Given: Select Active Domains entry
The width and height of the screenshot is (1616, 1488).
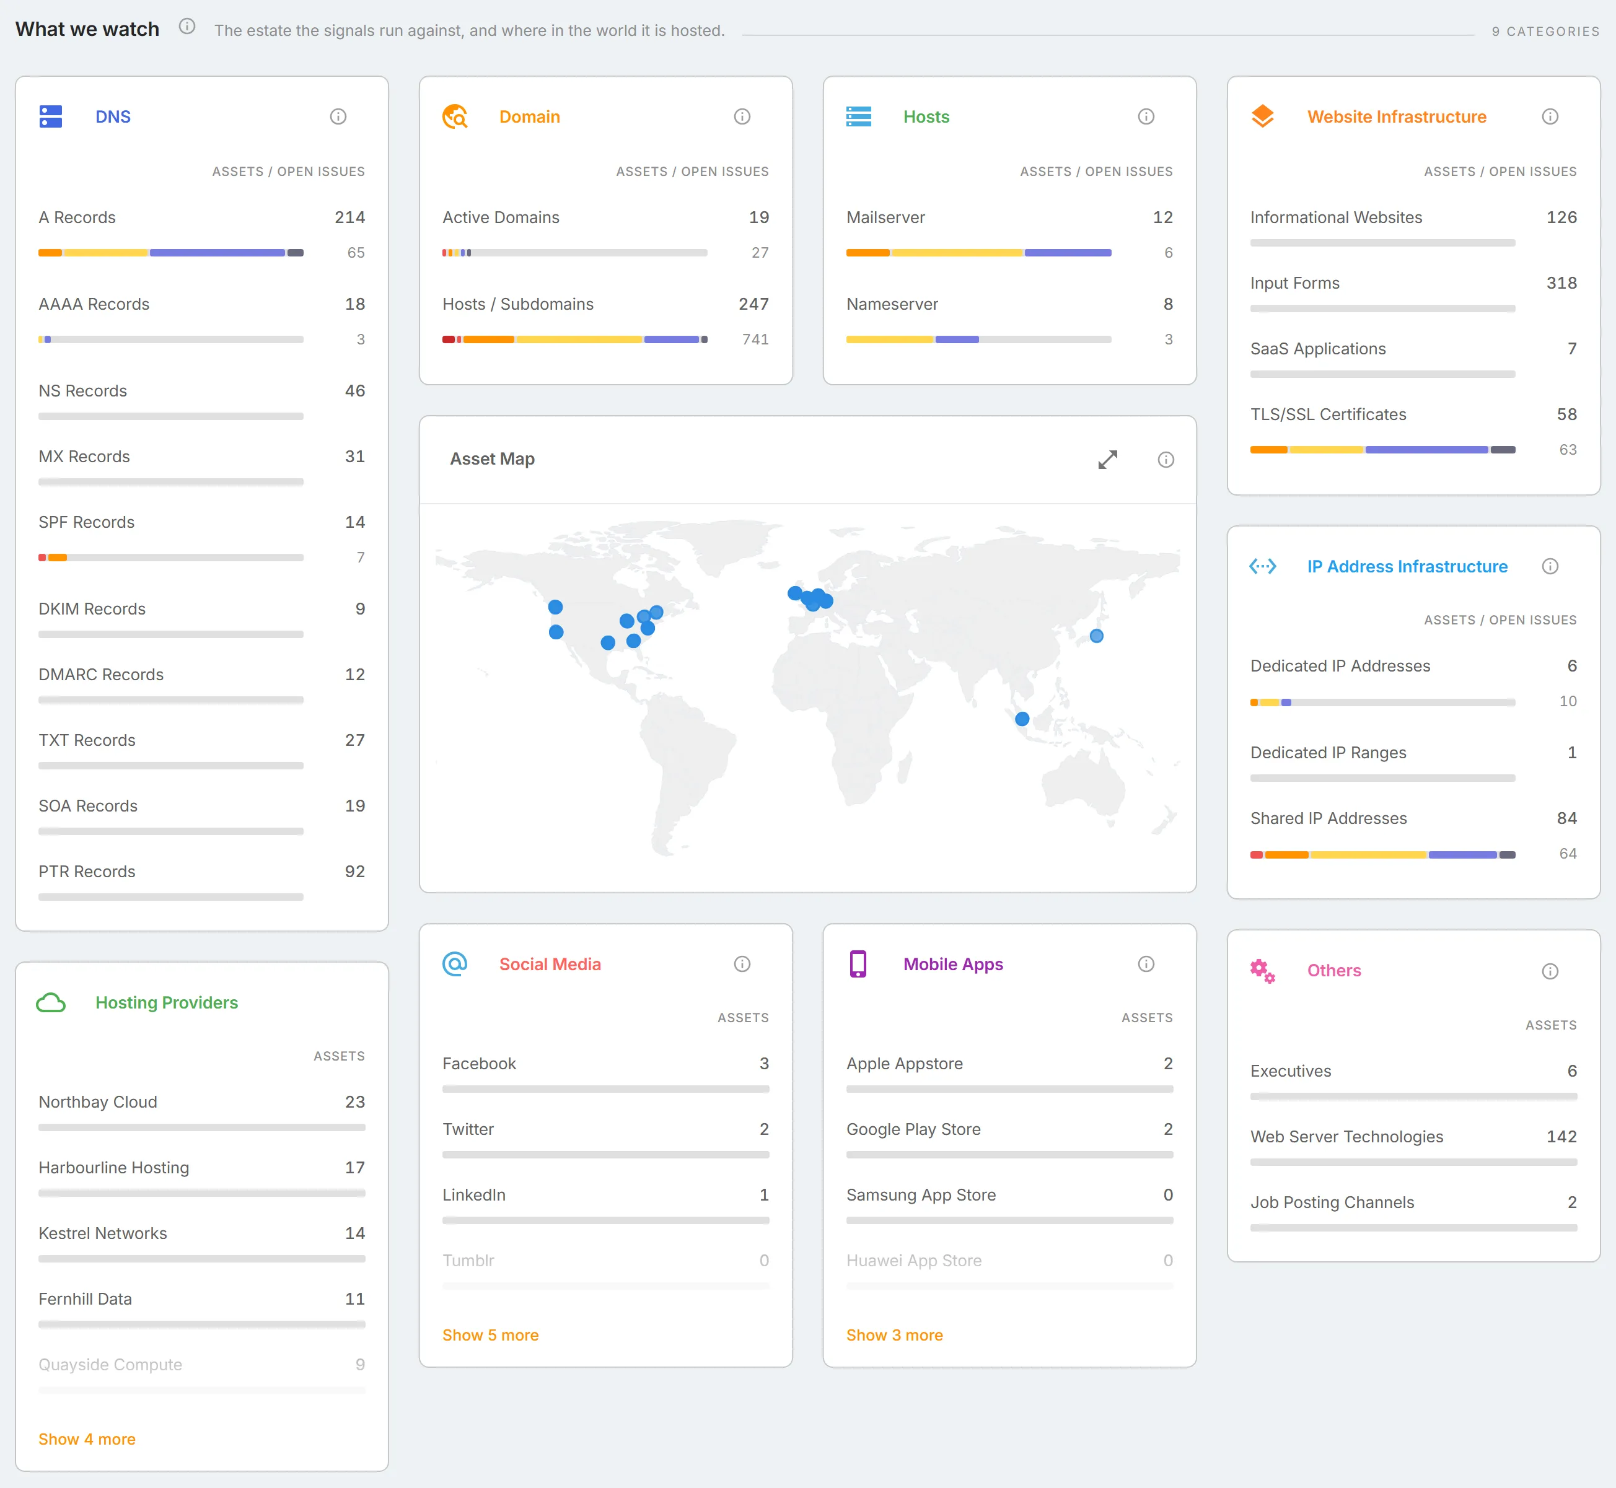Looking at the screenshot, I should click(605, 234).
